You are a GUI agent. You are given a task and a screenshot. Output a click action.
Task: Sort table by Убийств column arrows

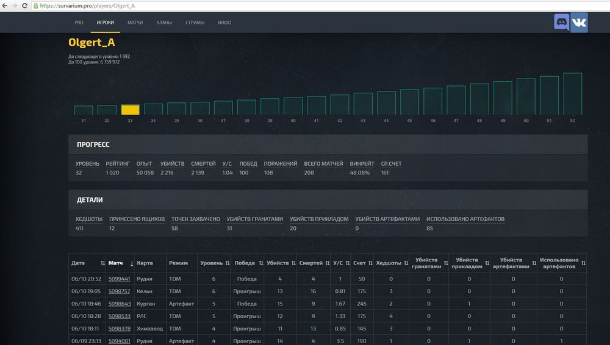point(292,263)
